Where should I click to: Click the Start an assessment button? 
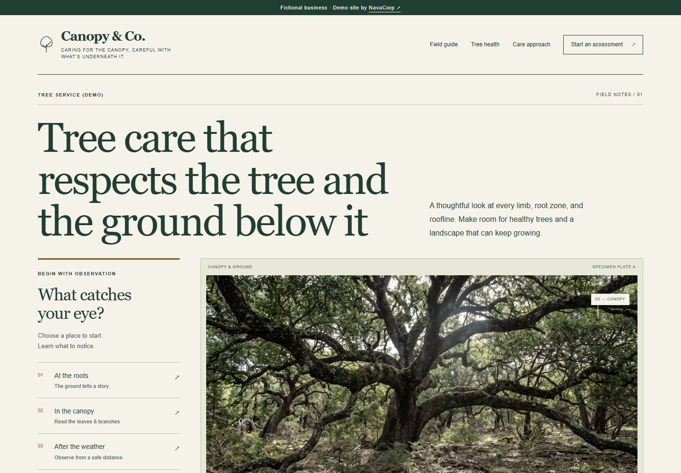603,44
